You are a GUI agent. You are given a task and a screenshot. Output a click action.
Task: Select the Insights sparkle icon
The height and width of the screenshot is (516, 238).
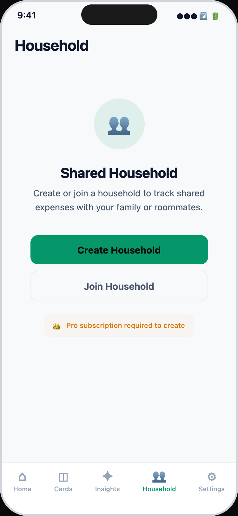(108, 476)
